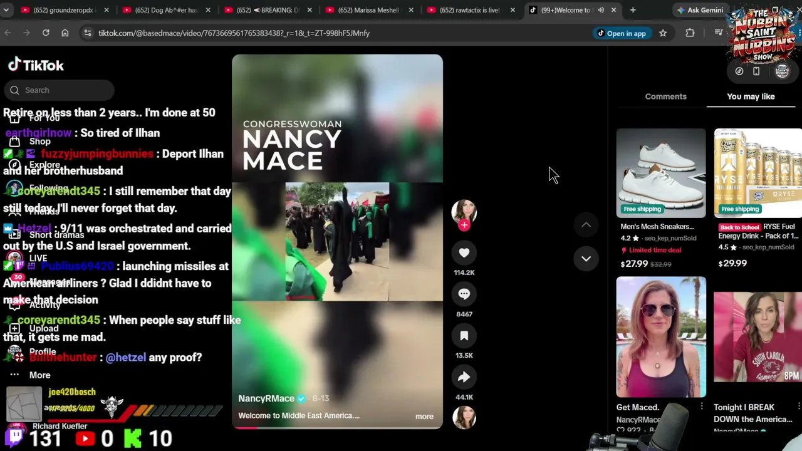Open browser media controls icon
This screenshot has height=451, width=802.
719,33
